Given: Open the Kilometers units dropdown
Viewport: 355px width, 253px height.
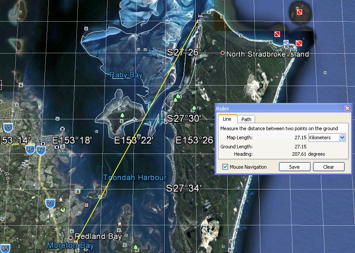Looking at the screenshot, I should click(342, 138).
